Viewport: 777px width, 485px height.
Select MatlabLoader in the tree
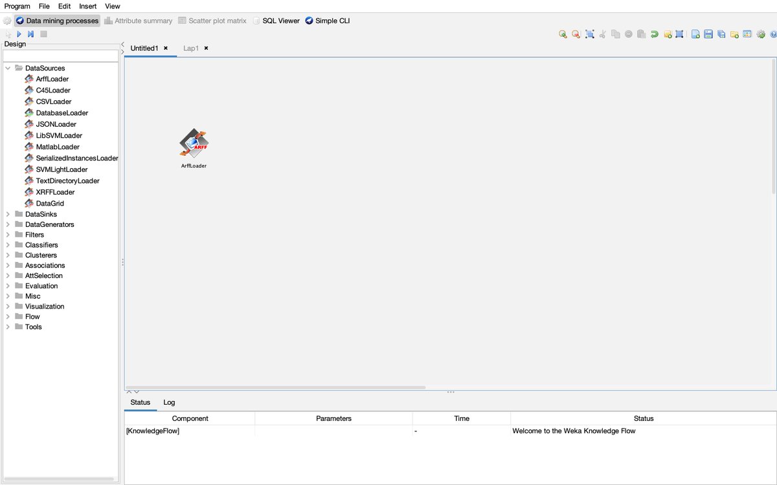[x=58, y=147]
